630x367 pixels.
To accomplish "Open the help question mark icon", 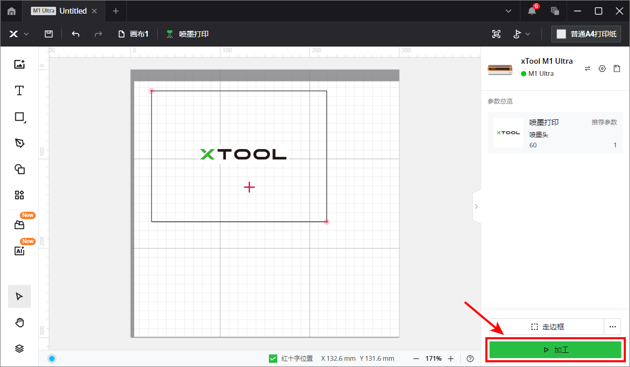I will (470, 359).
